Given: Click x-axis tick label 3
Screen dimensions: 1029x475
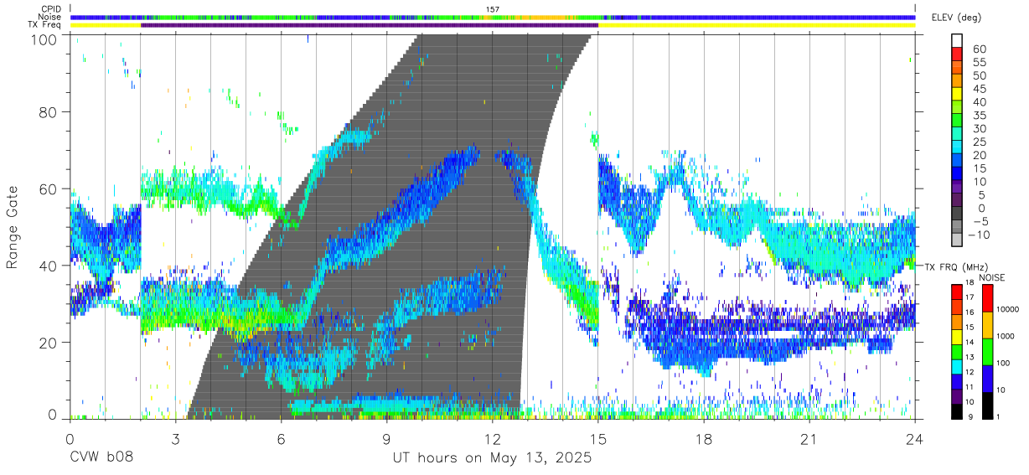Looking at the screenshot, I should tap(175, 439).
